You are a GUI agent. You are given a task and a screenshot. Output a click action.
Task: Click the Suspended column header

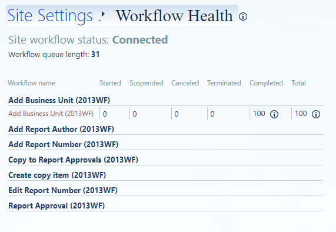147,83
